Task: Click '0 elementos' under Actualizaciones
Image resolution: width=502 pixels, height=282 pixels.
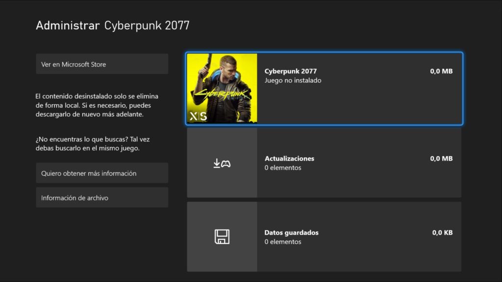Action: pos(283,167)
